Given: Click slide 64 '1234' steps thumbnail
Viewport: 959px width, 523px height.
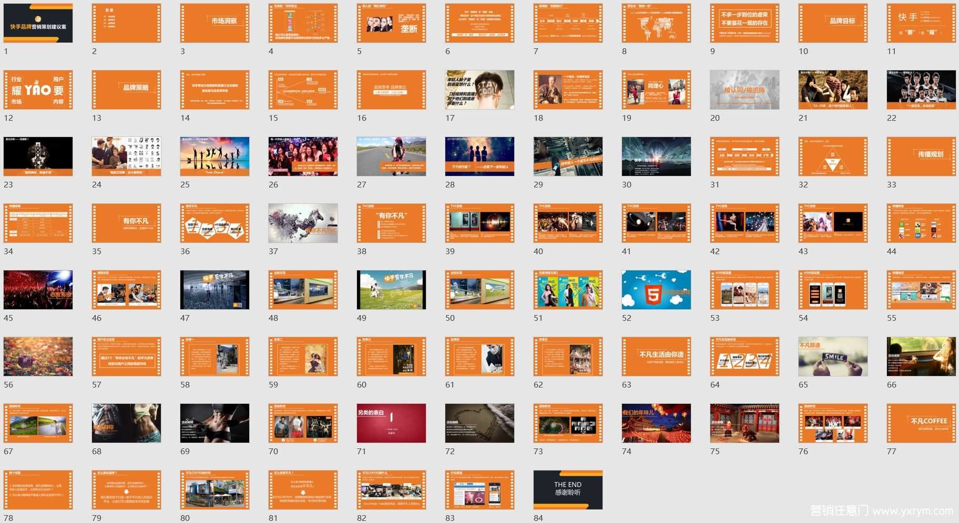Looking at the screenshot, I should tap(744, 357).
